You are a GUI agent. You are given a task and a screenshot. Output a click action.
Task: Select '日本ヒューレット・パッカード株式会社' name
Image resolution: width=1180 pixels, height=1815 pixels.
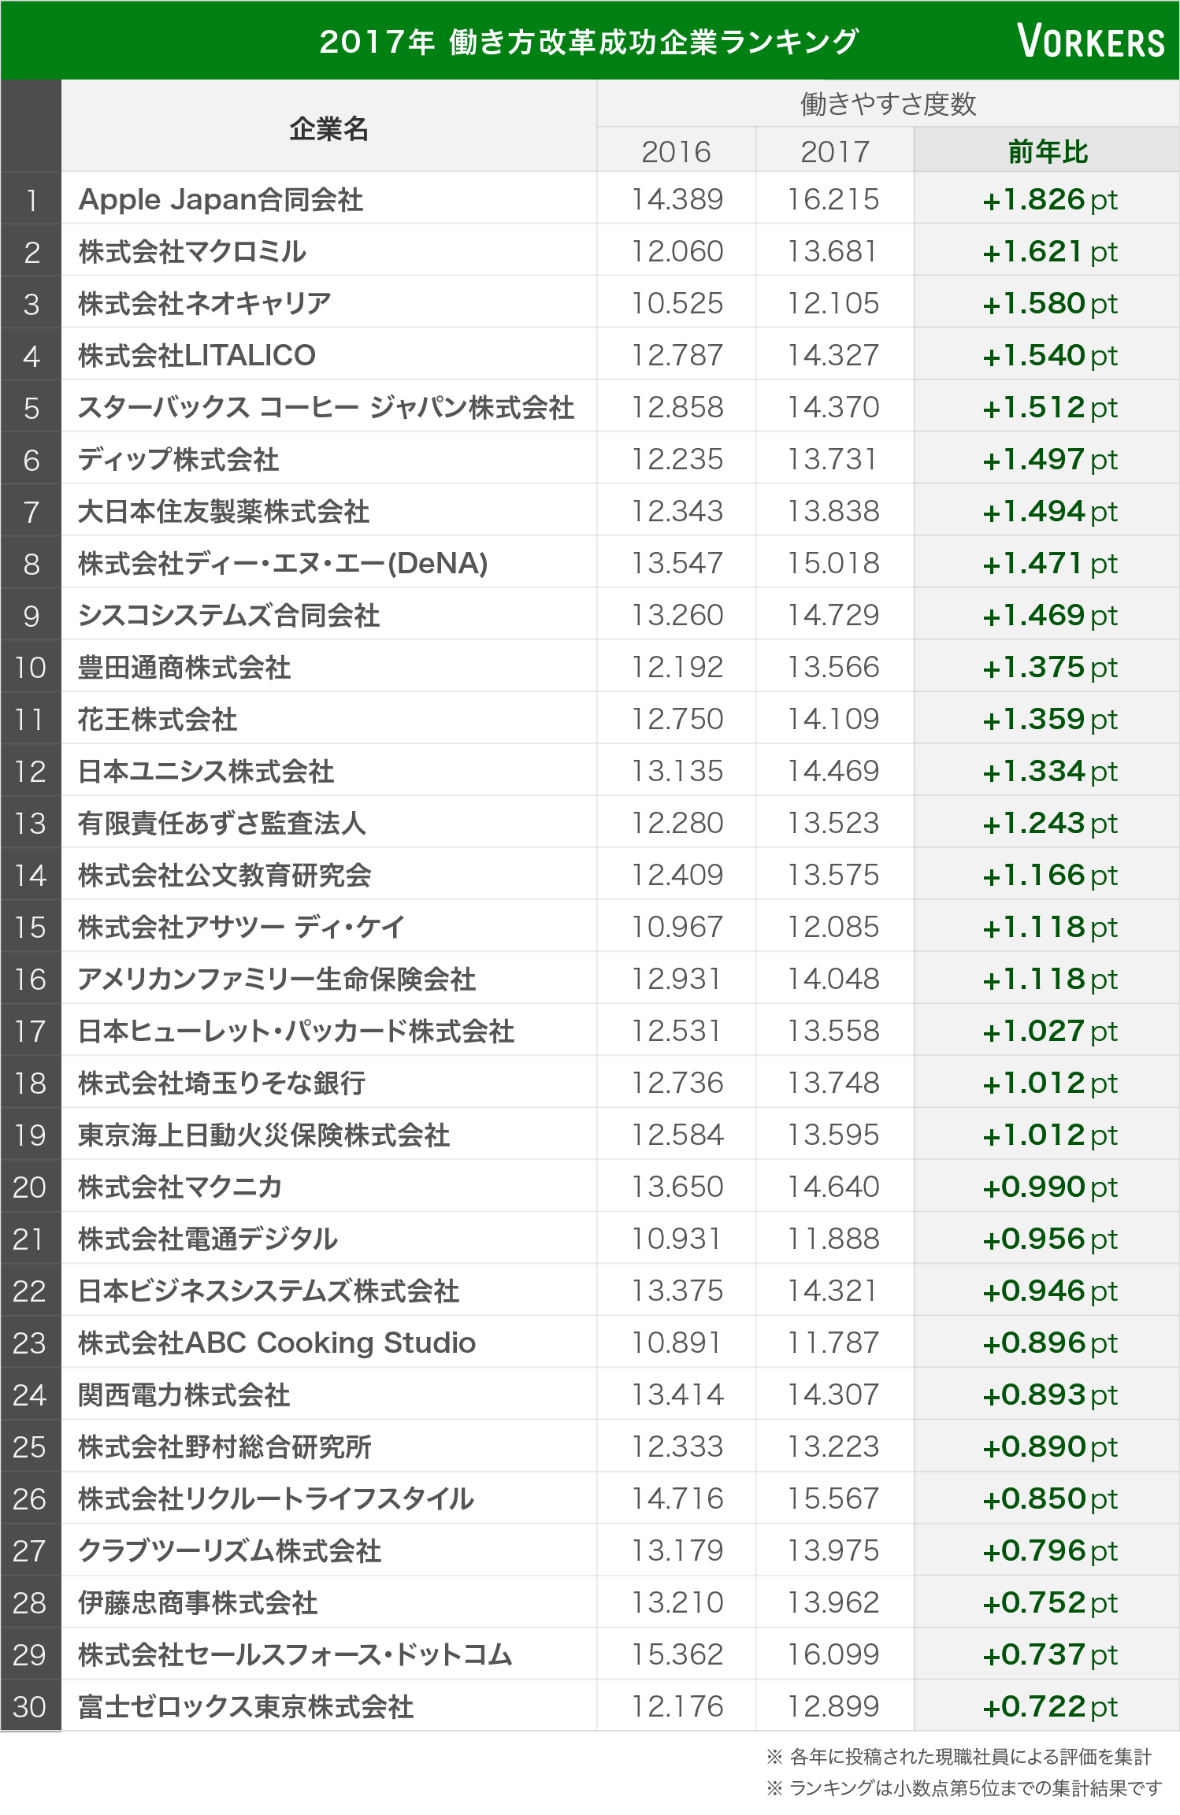coord(296,1032)
